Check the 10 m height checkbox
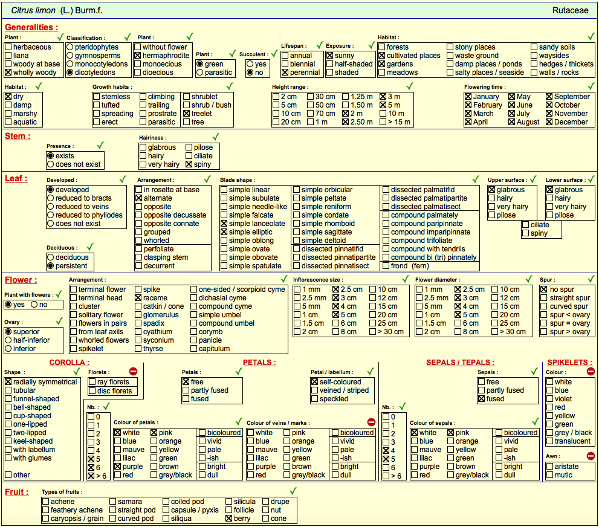This screenshot has width=599, height=527. click(x=383, y=114)
